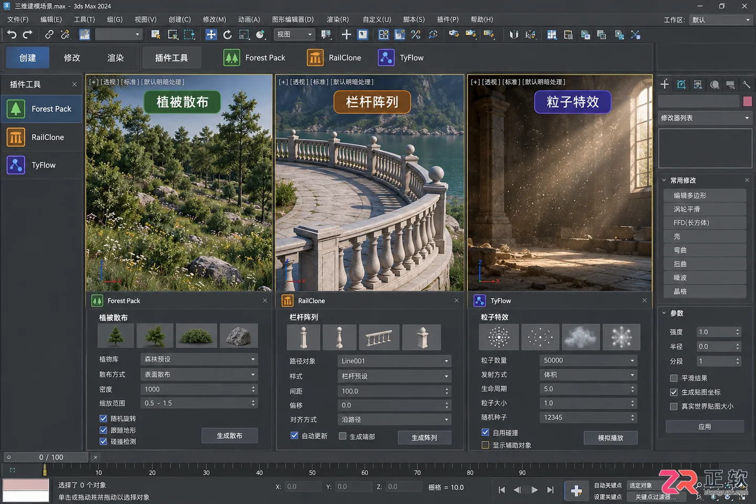
Task: Uncheck 生成贴图坐标 checkbox
Action: (x=674, y=392)
